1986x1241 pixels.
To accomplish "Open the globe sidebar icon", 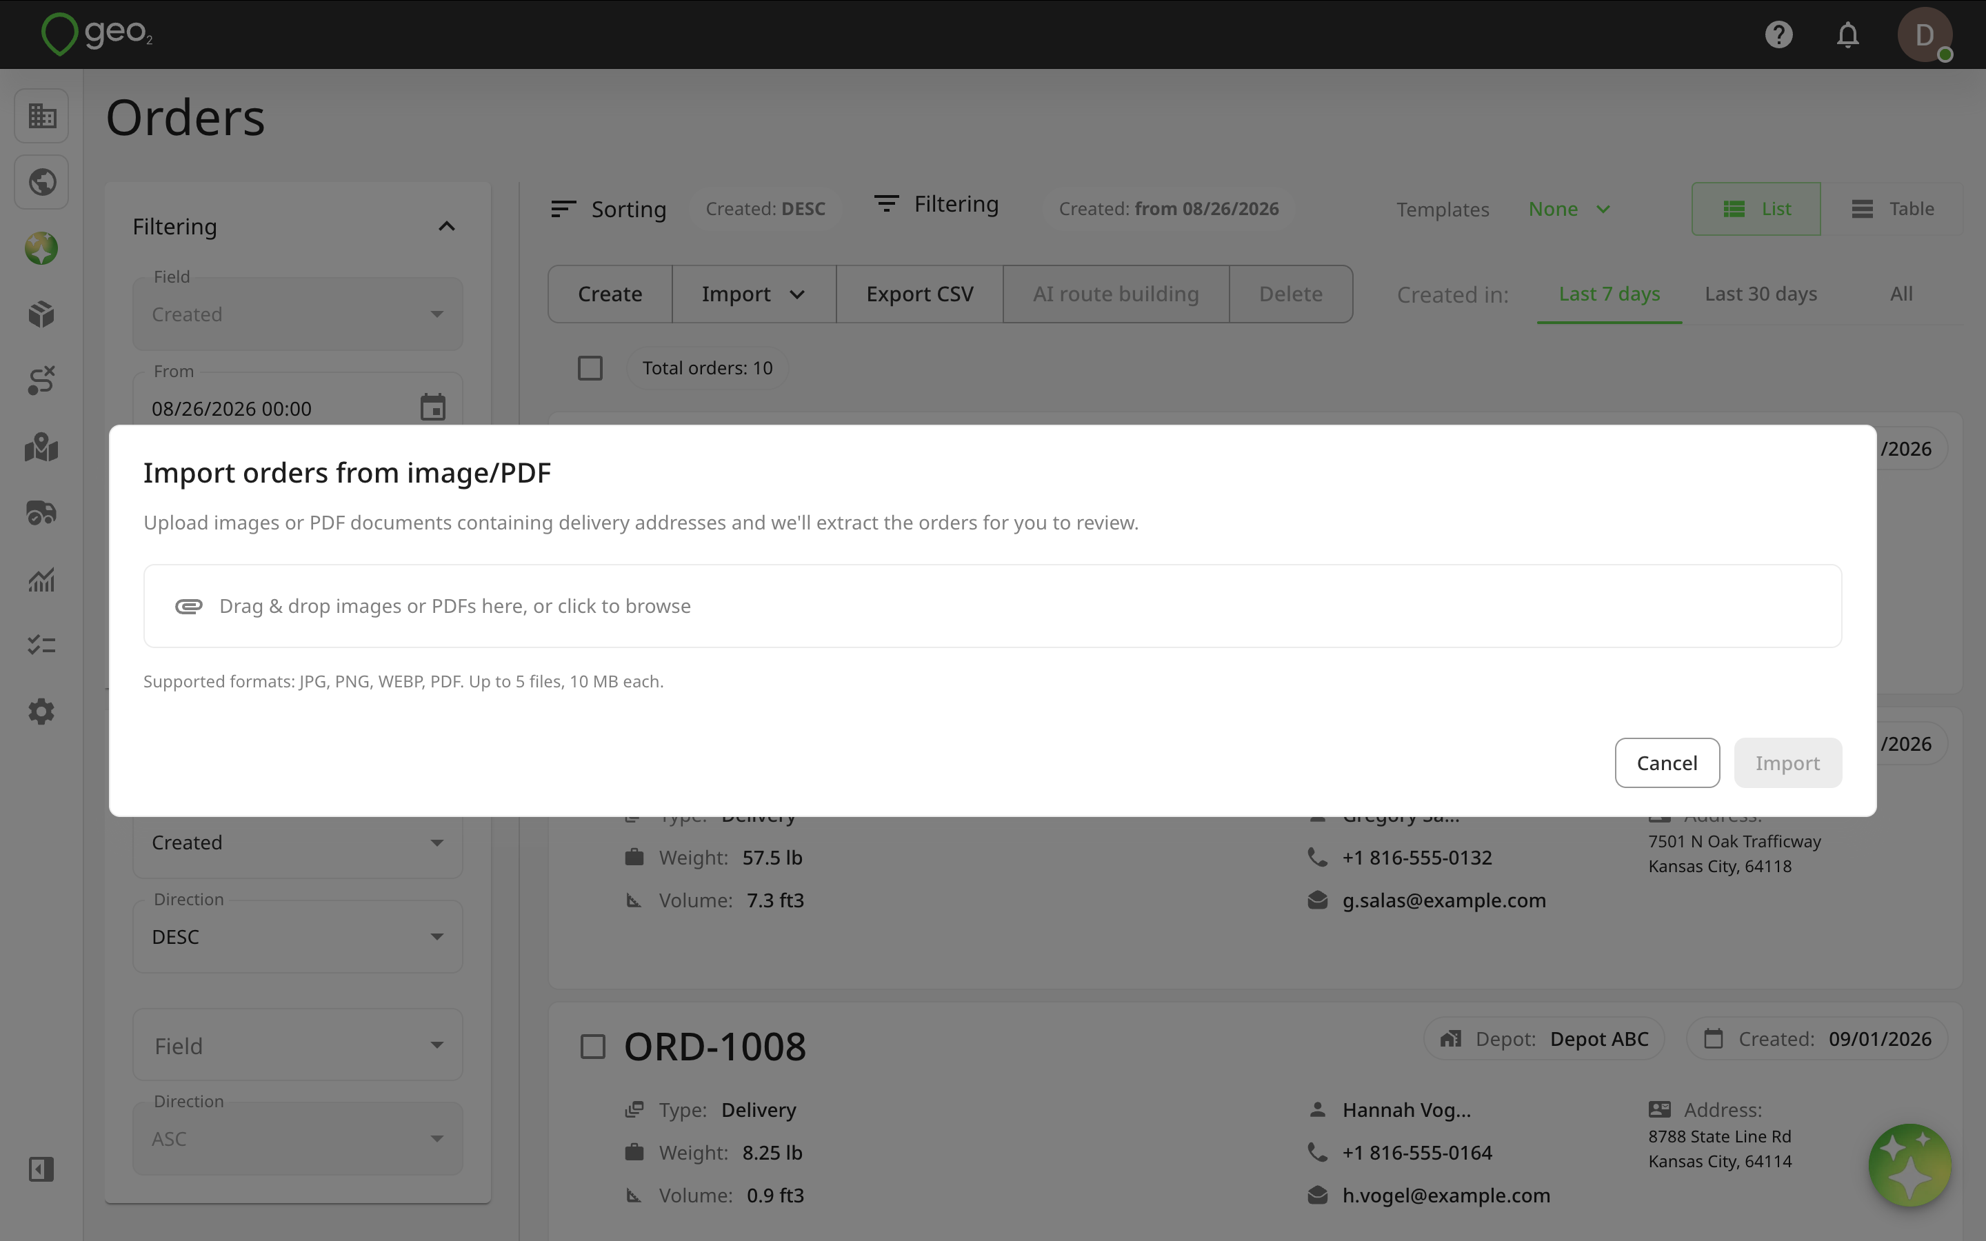I will (42, 182).
